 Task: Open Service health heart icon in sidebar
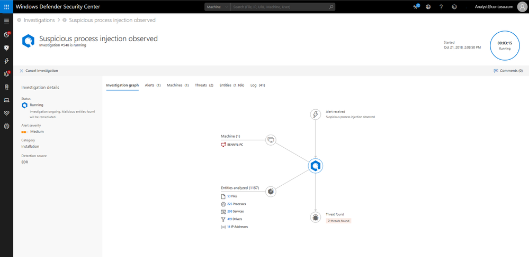point(6,113)
